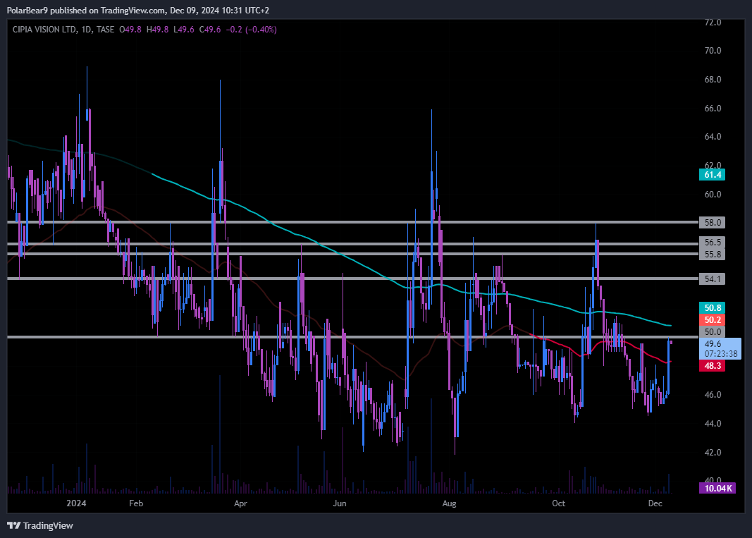
Task: Click the TradingView logo icon
Action: (x=13, y=525)
